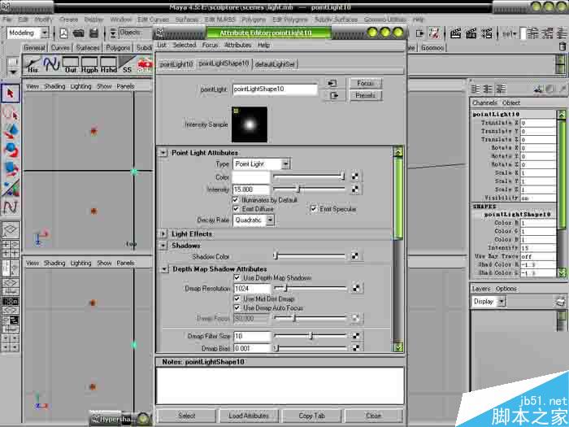Switch to the defaultLightSet tab

pos(275,64)
